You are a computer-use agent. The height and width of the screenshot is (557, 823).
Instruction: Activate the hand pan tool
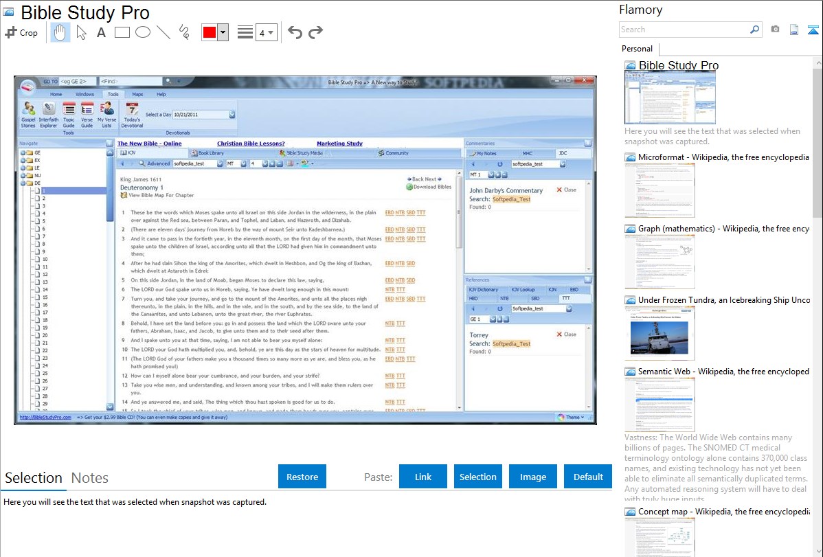pyautogui.click(x=60, y=32)
